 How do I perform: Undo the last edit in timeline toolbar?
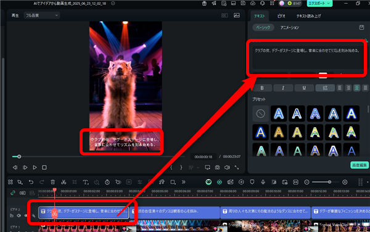coord(31,182)
